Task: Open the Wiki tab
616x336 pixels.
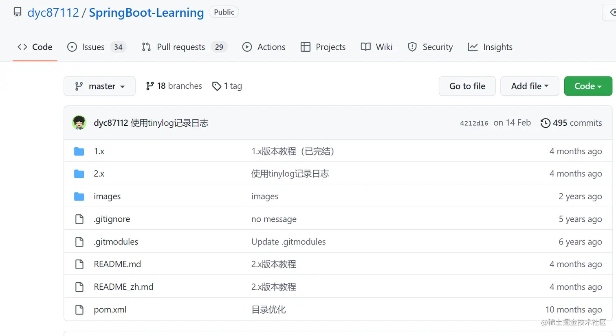Action: [x=377, y=47]
